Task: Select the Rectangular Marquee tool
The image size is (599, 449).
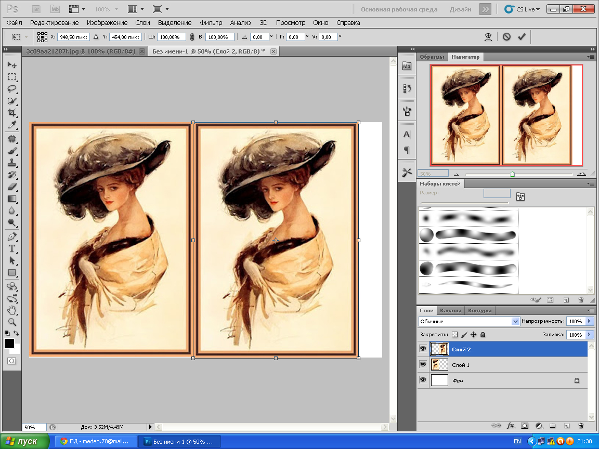Action: pos(12,77)
